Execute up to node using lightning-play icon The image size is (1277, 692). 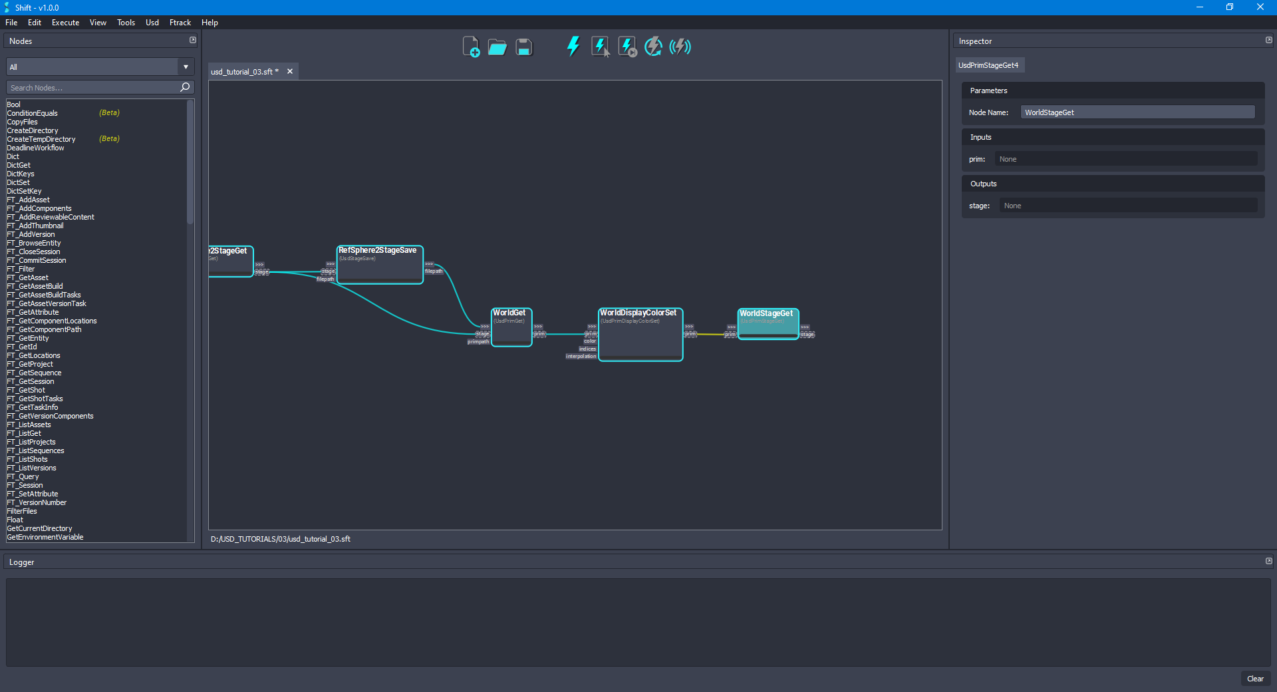[x=627, y=47]
